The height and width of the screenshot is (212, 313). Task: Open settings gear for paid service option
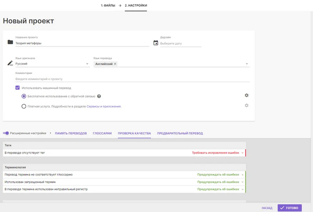pyautogui.click(x=246, y=106)
